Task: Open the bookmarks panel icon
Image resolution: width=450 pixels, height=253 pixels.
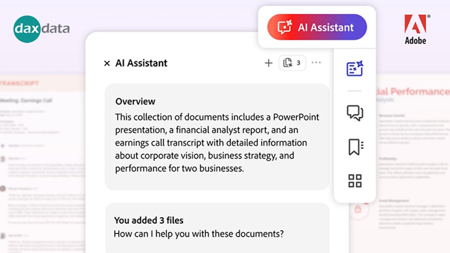Action: tap(355, 147)
